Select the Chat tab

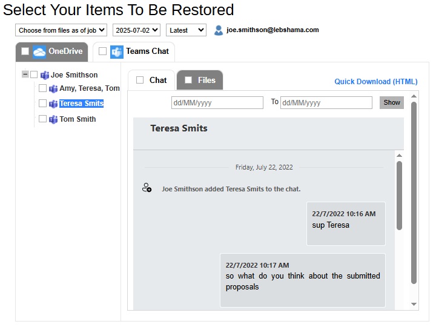click(158, 80)
